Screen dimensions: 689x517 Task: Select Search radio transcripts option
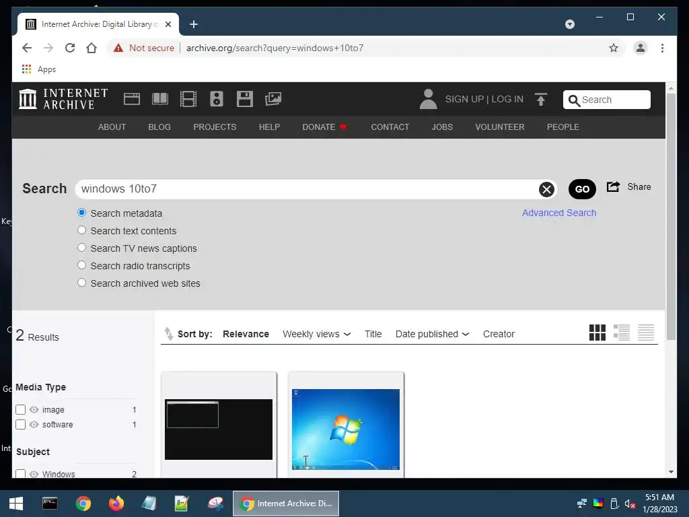81,265
